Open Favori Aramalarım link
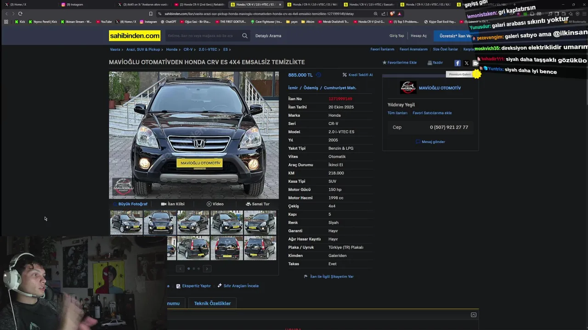This screenshot has height=330, width=588. point(413,49)
